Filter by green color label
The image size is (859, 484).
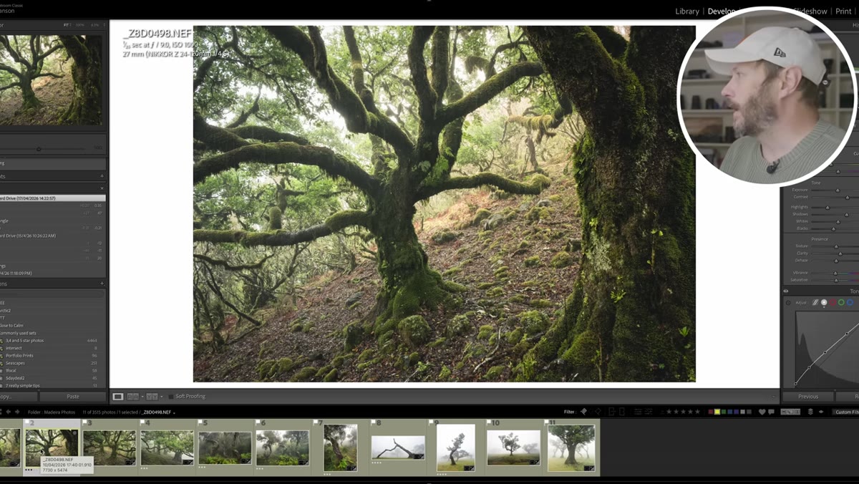[724, 412]
